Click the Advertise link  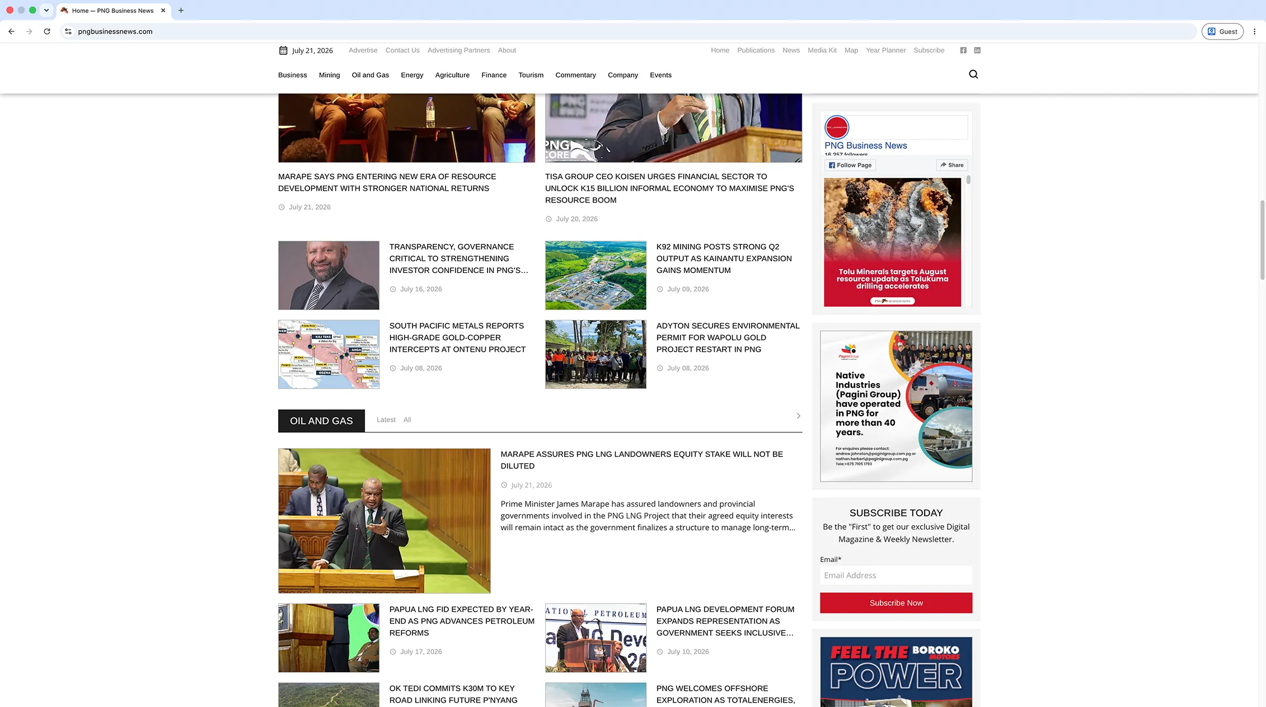click(363, 50)
